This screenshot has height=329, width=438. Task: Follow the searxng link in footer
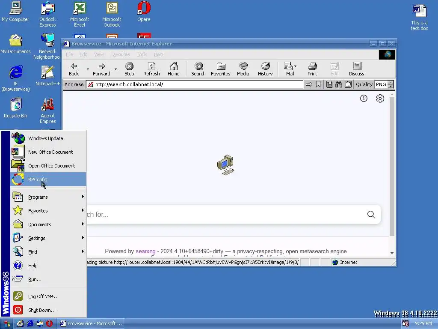tap(145, 251)
